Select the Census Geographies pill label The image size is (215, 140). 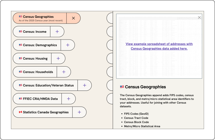point(38,17)
